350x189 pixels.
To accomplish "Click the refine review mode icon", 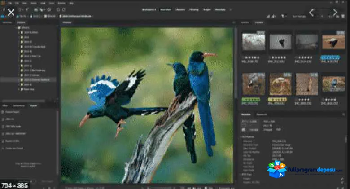I will (x=42, y=9).
